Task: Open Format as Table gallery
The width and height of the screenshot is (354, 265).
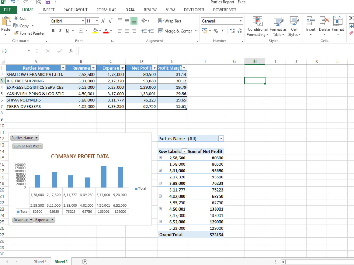Action: pos(278,26)
